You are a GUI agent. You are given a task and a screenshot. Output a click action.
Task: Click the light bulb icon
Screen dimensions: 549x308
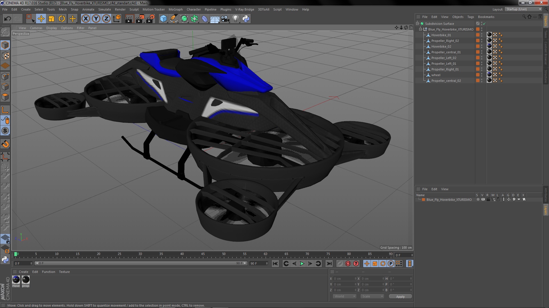pyautogui.click(x=236, y=19)
